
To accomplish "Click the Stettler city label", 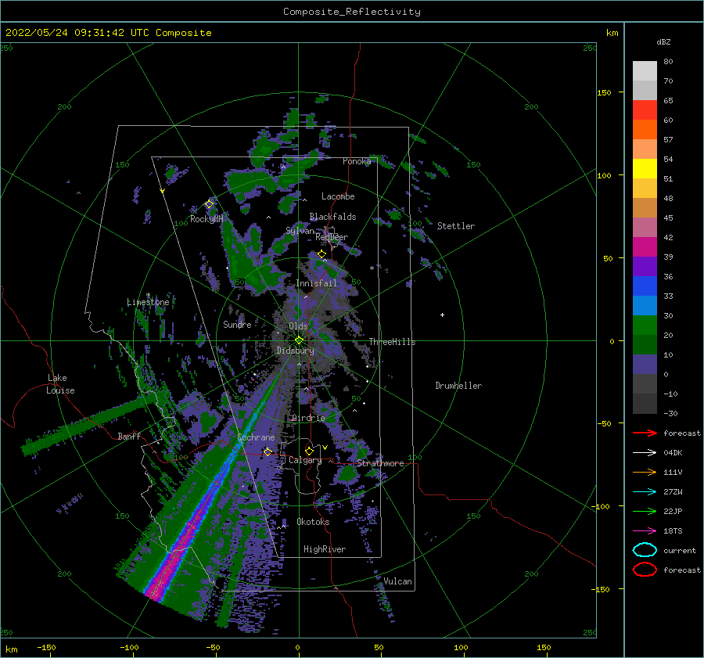I will 456,226.
